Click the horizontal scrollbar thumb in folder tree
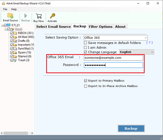Screen dimensions: 163x140 [16, 133]
